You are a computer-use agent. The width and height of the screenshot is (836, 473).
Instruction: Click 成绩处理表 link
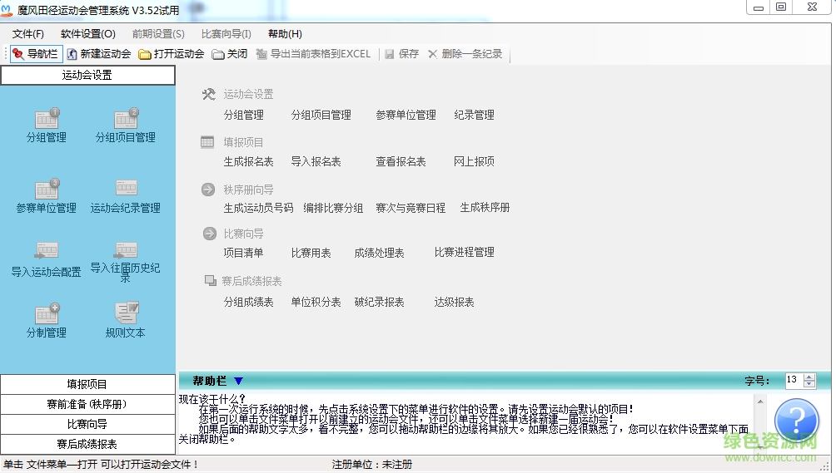pyautogui.click(x=379, y=253)
